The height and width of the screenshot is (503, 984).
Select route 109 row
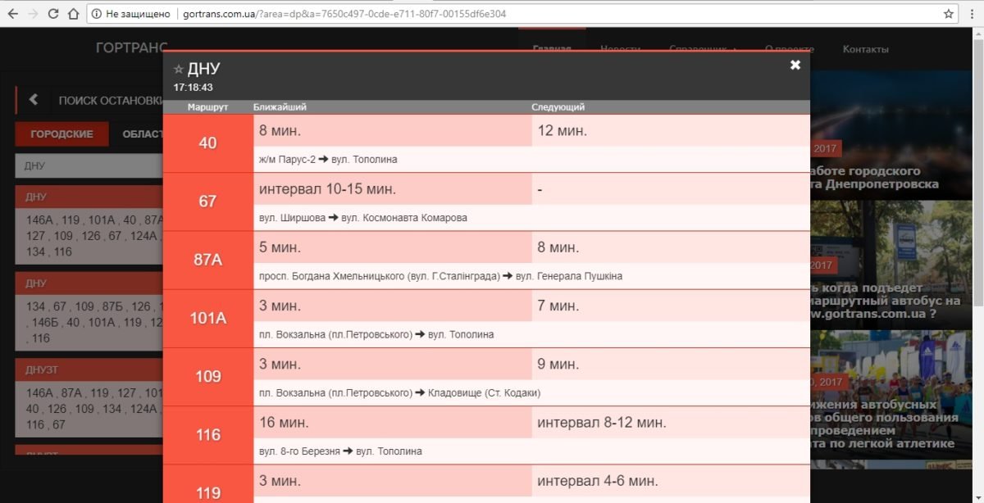pos(208,376)
